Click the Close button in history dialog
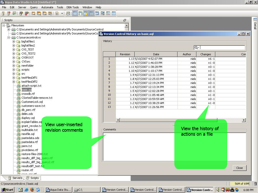258x193 pixels. coord(239,168)
